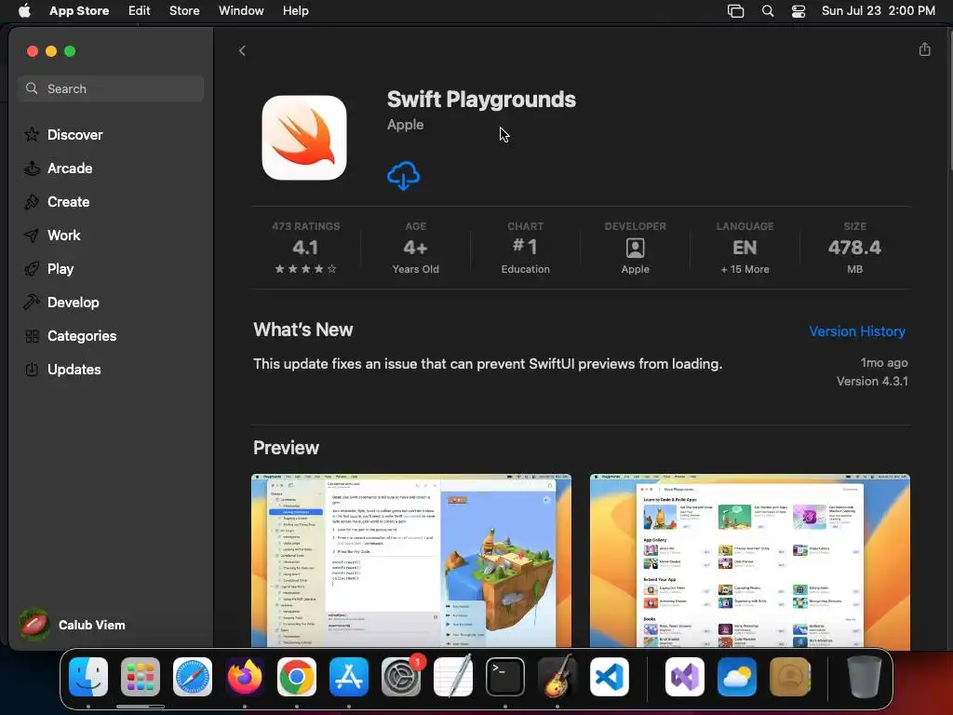Open the Help menu
The image size is (953, 715).
click(295, 11)
